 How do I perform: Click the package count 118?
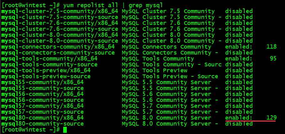point(271,47)
